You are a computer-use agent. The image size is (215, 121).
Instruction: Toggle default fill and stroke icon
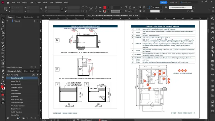click(x=2, y=84)
